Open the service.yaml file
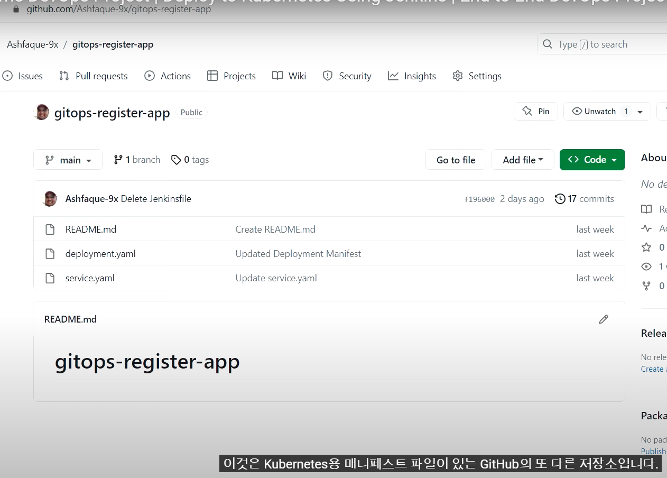 (x=90, y=278)
